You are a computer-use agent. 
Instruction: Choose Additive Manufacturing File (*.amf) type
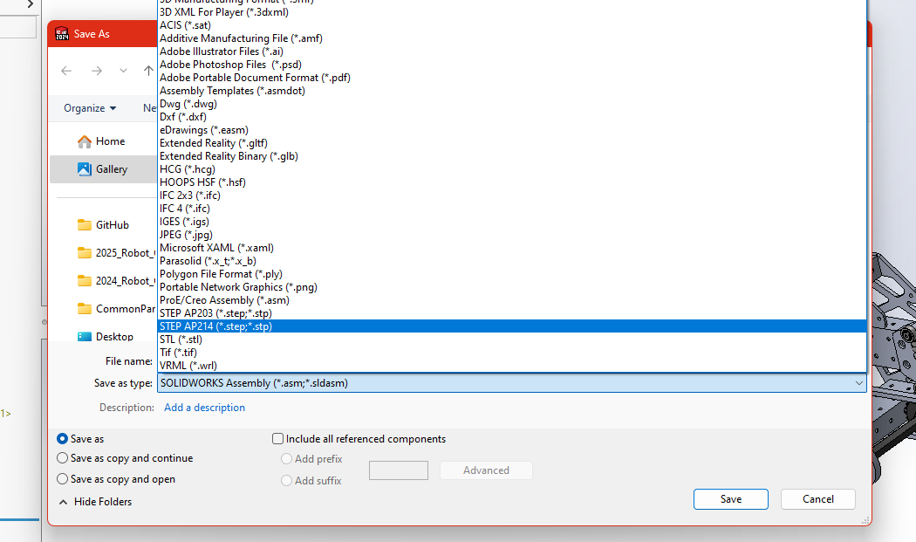point(512,38)
